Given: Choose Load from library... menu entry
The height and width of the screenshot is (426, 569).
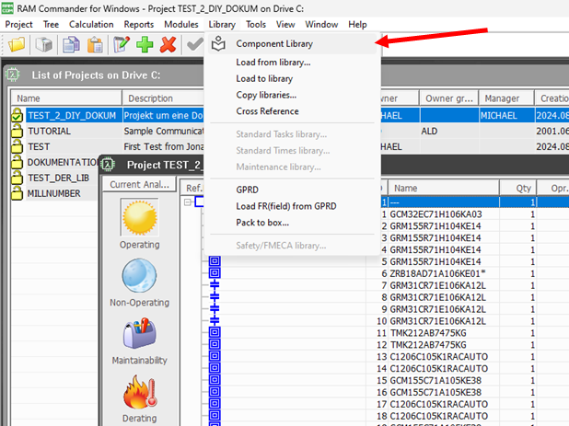Looking at the screenshot, I should (273, 63).
